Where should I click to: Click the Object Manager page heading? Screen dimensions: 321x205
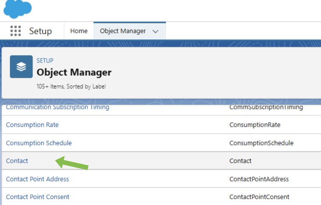tap(74, 73)
